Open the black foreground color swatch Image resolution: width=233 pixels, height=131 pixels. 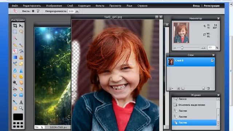click(18, 117)
